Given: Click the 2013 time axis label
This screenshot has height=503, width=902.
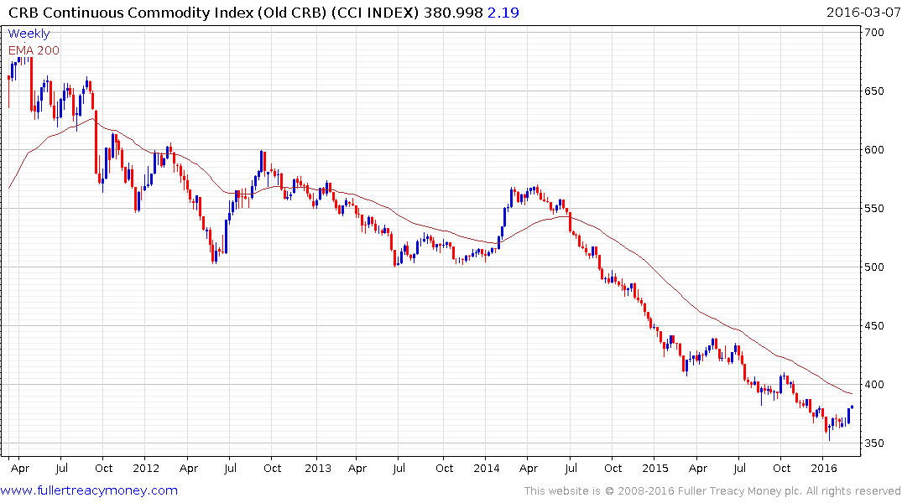Looking at the screenshot, I should [x=318, y=469].
